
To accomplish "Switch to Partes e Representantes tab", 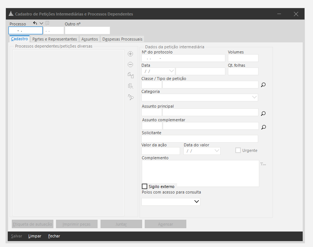I will coord(54,39).
